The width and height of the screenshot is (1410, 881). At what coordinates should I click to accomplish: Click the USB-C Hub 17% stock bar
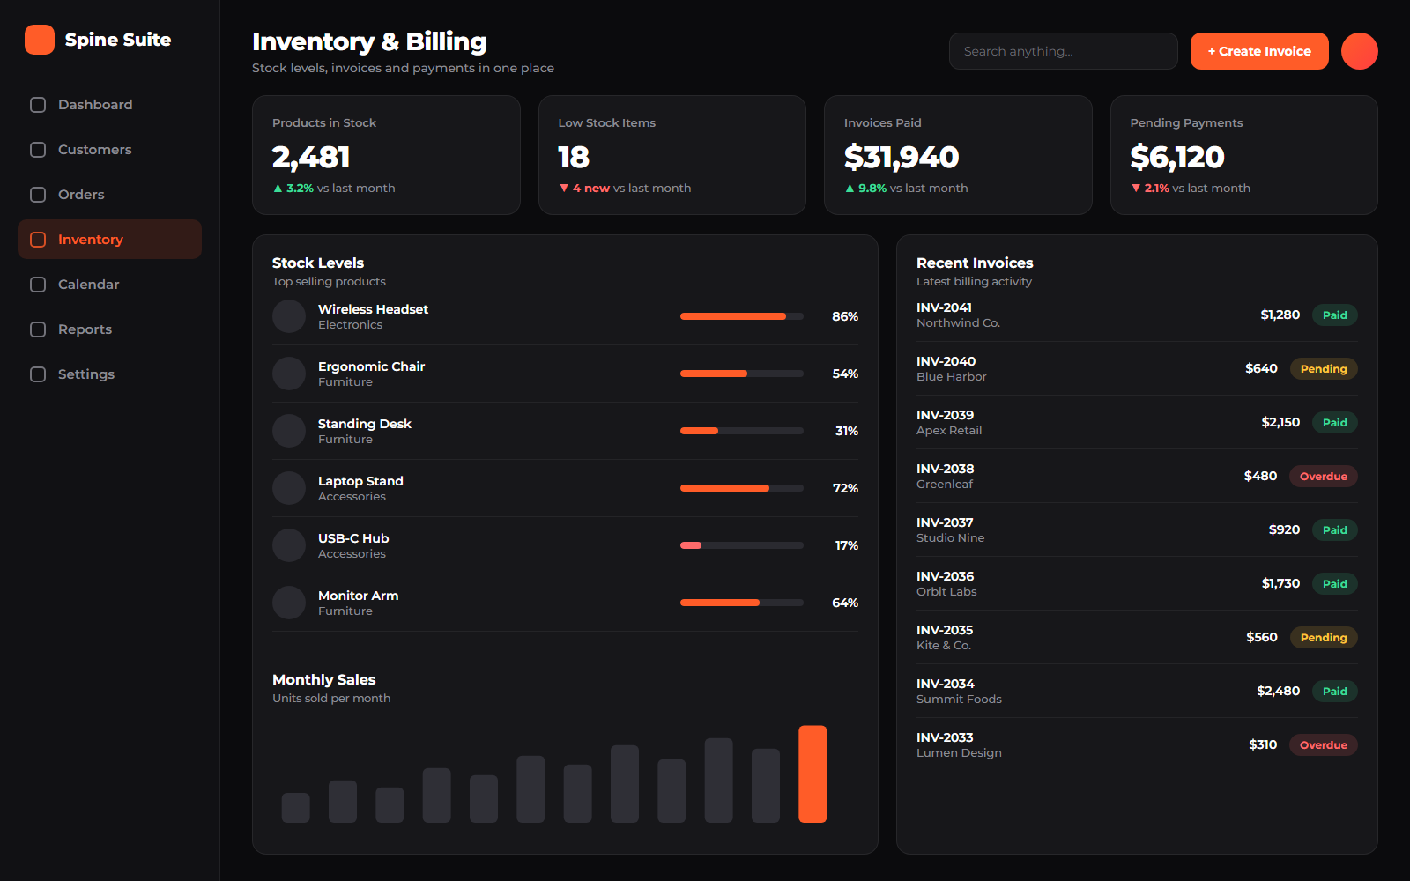(x=742, y=545)
